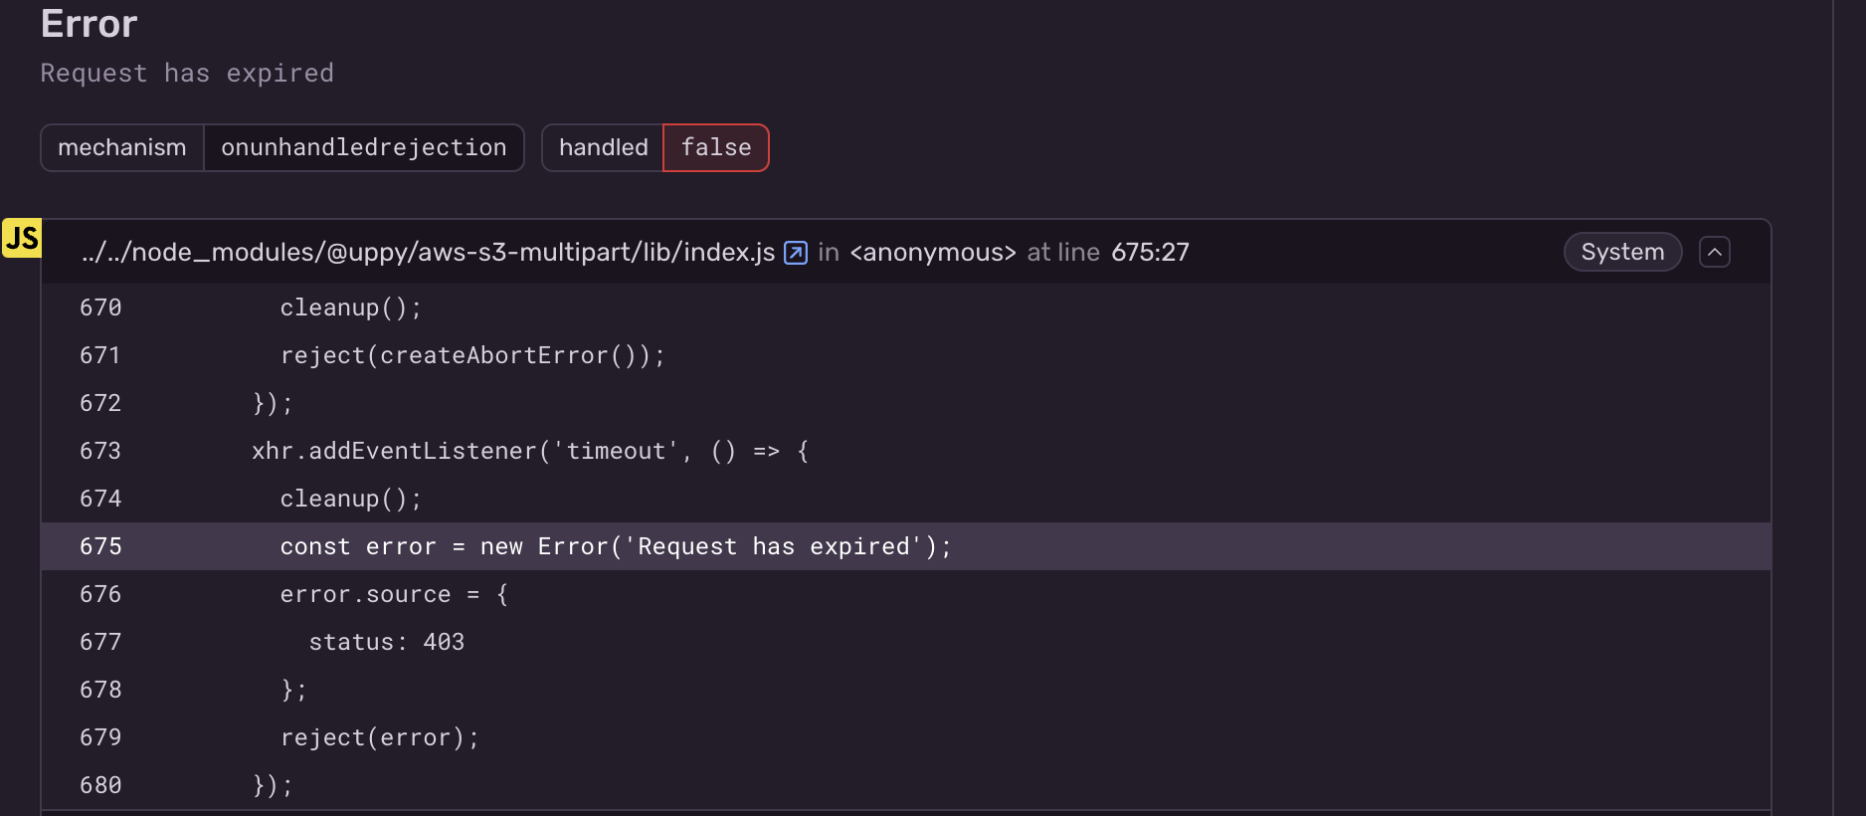Toggle the handled false tag
1866x816 pixels.
655,147
